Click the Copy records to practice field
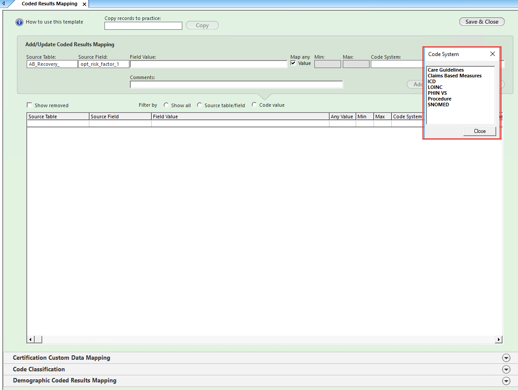This screenshot has height=390, width=518. pos(143,26)
